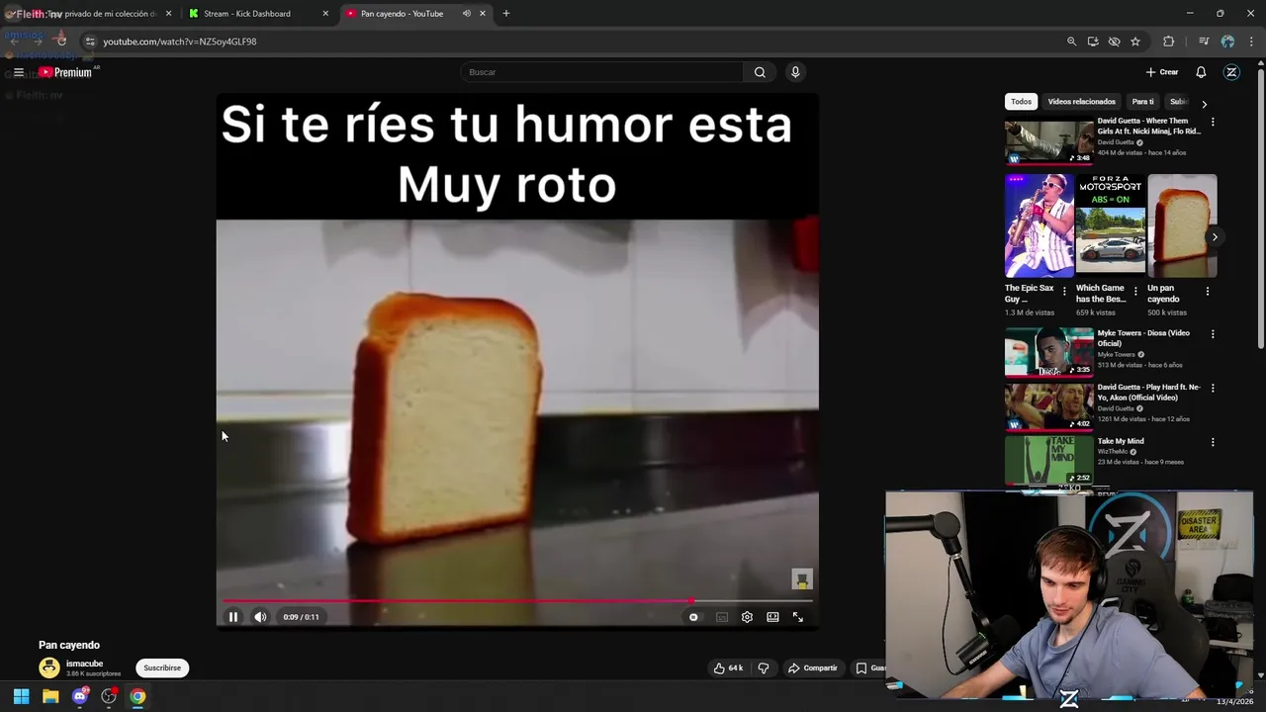The height and width of the screenshot is (712, 1266).
Task: Open the crossed-eye icon in address bar
Action: pos(1114,42)
